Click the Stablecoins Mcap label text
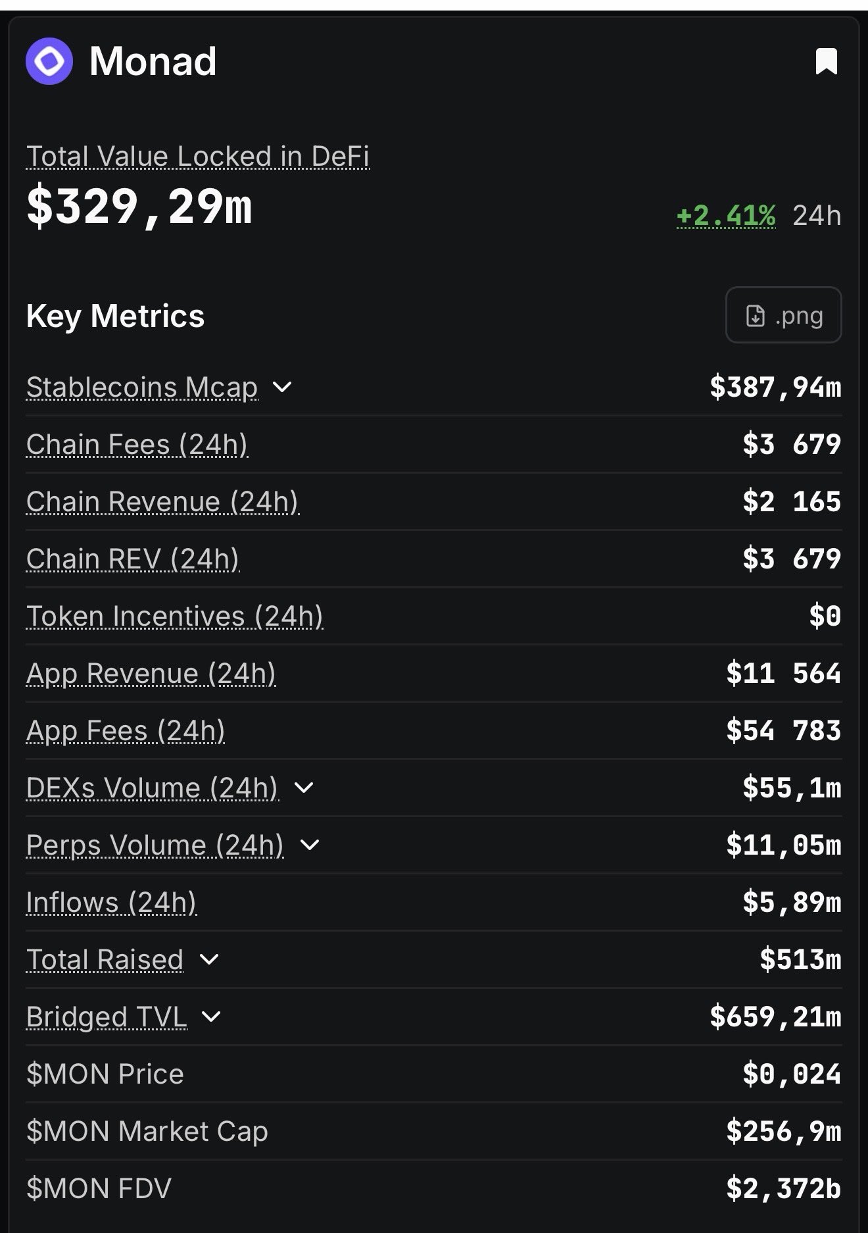Image resolution: width=868 pixels, height=1233 pixels. click(x=141, y=388)
